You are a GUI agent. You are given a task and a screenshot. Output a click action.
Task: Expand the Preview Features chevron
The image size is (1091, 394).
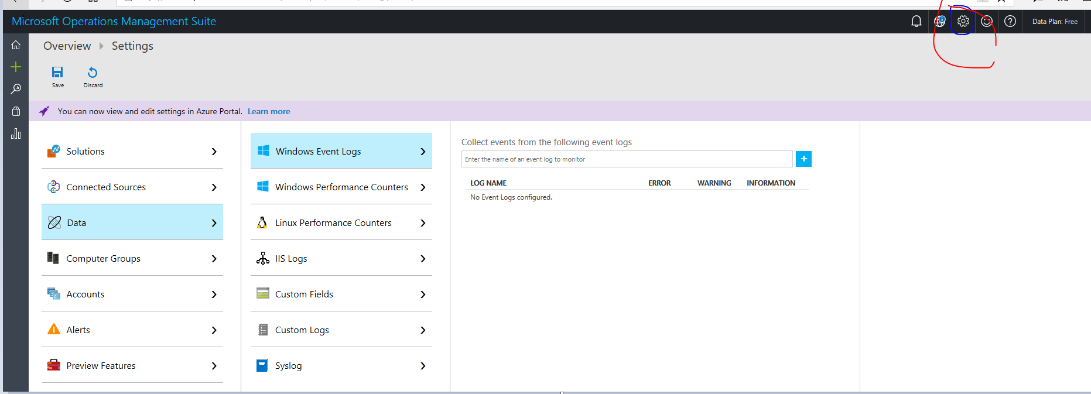(214, 366)
